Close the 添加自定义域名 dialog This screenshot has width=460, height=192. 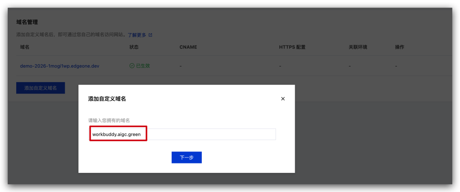click(283, 99)
